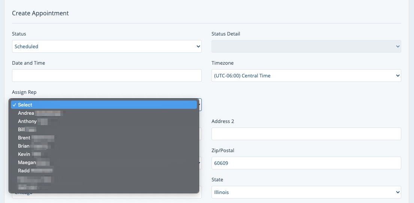This screenshot has width=414, height=203.
Task: Pick Kevin from the rep dropdown list
Action: [104, 154]
